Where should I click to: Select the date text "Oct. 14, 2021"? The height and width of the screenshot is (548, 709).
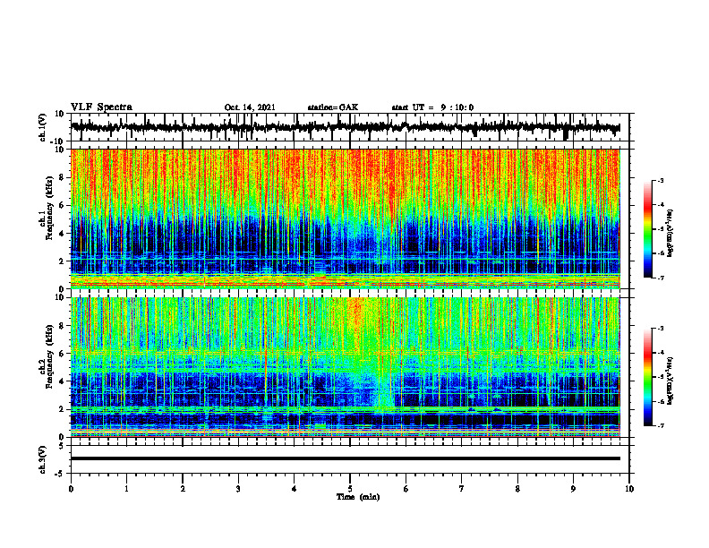pyautogui.click(x=250, y=107)
